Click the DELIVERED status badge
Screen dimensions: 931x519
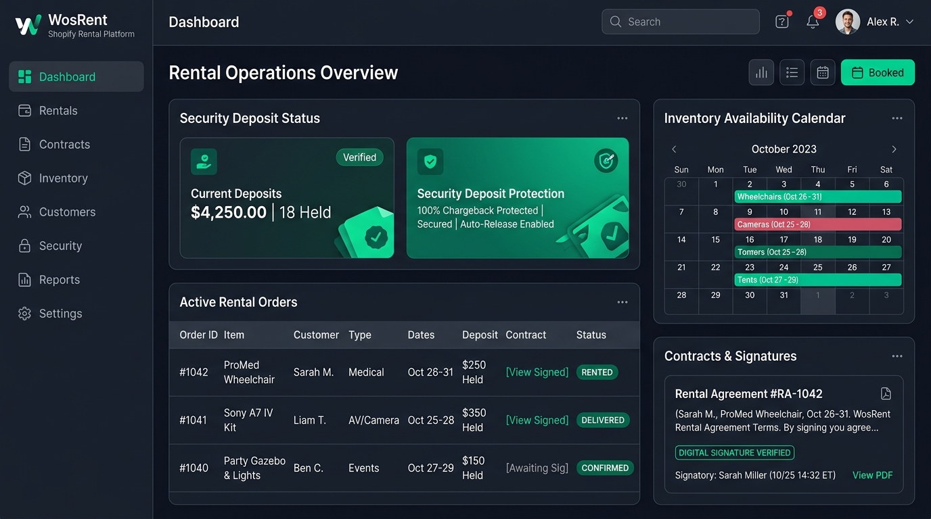tap(603, 420)
